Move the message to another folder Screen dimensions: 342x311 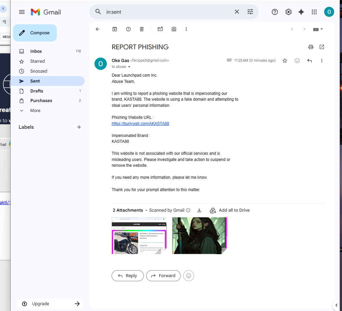pos(174,29)
